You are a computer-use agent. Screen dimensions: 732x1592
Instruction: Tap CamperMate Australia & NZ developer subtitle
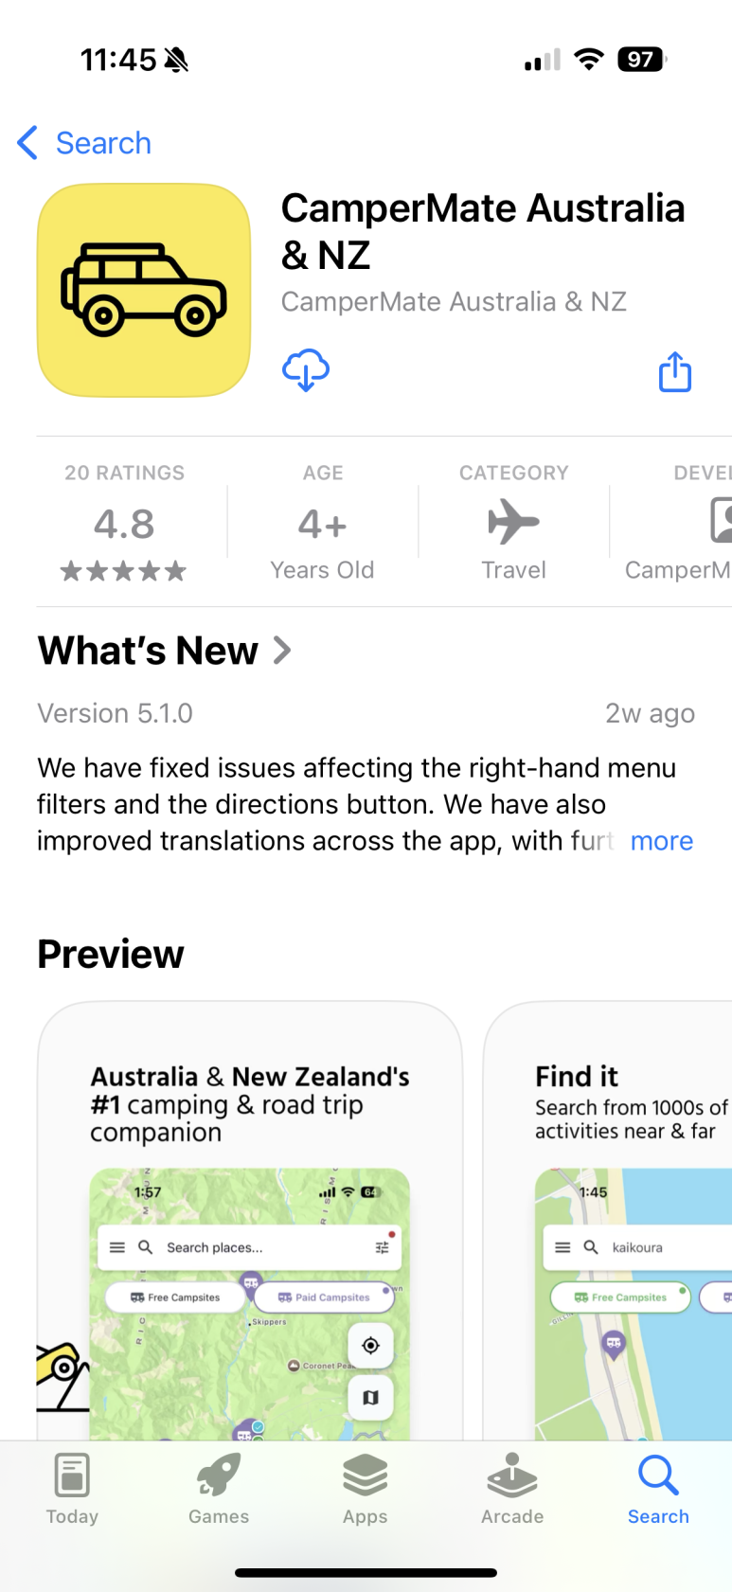[x=454, y=302]
